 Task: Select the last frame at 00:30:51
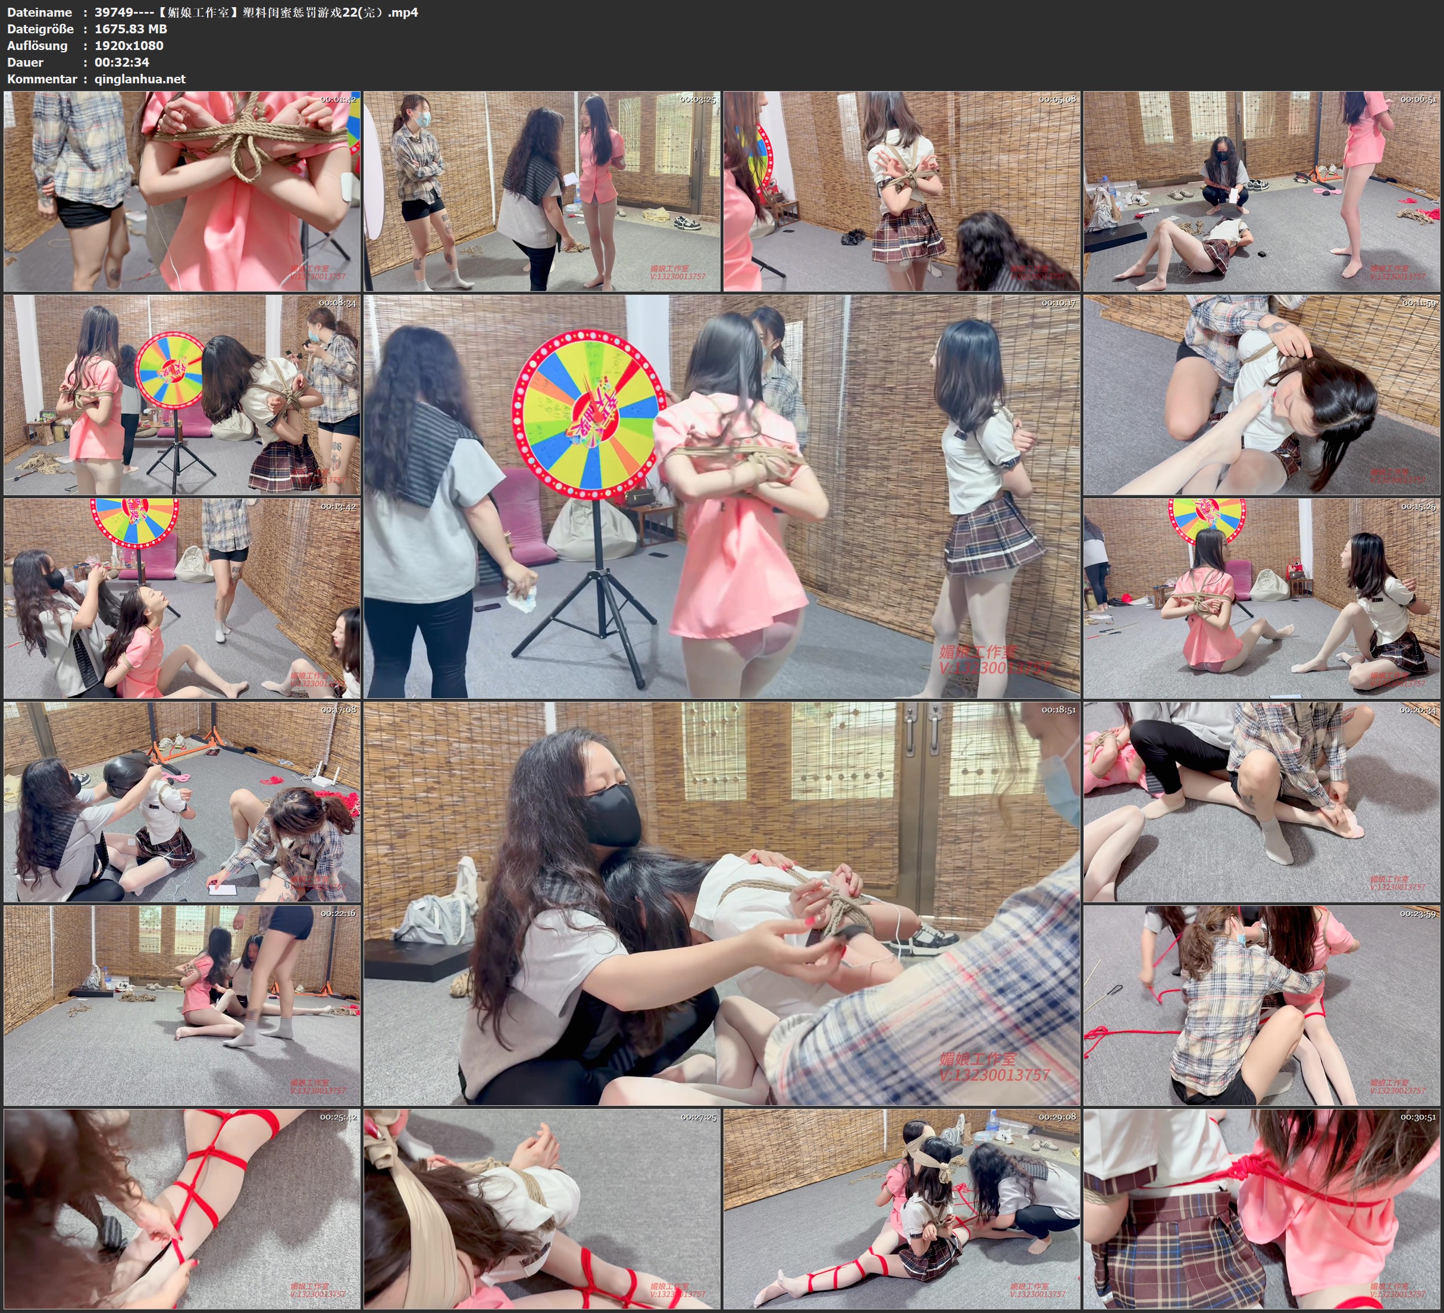1262,1209
